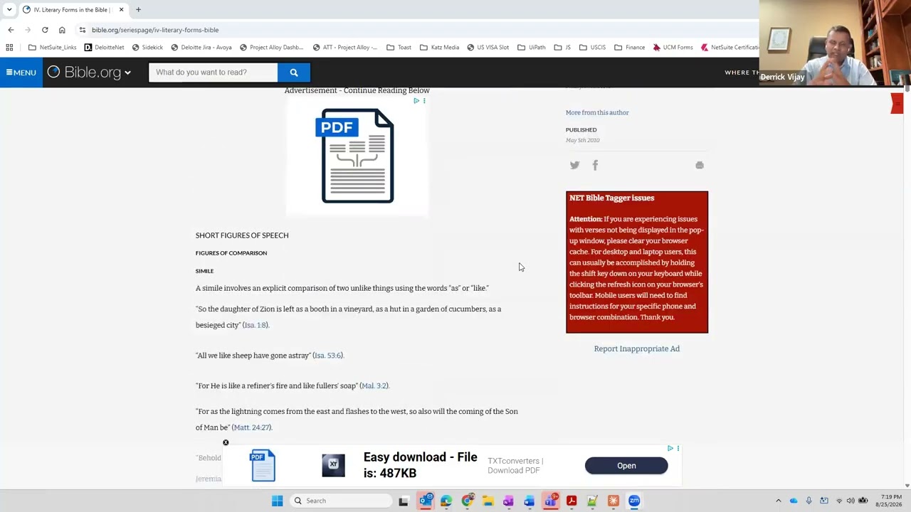911x512 pixels.
Task: Share the article on Twitter
Action: coord(574,165)
